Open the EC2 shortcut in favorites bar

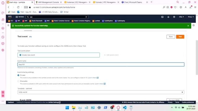[11, 21]
